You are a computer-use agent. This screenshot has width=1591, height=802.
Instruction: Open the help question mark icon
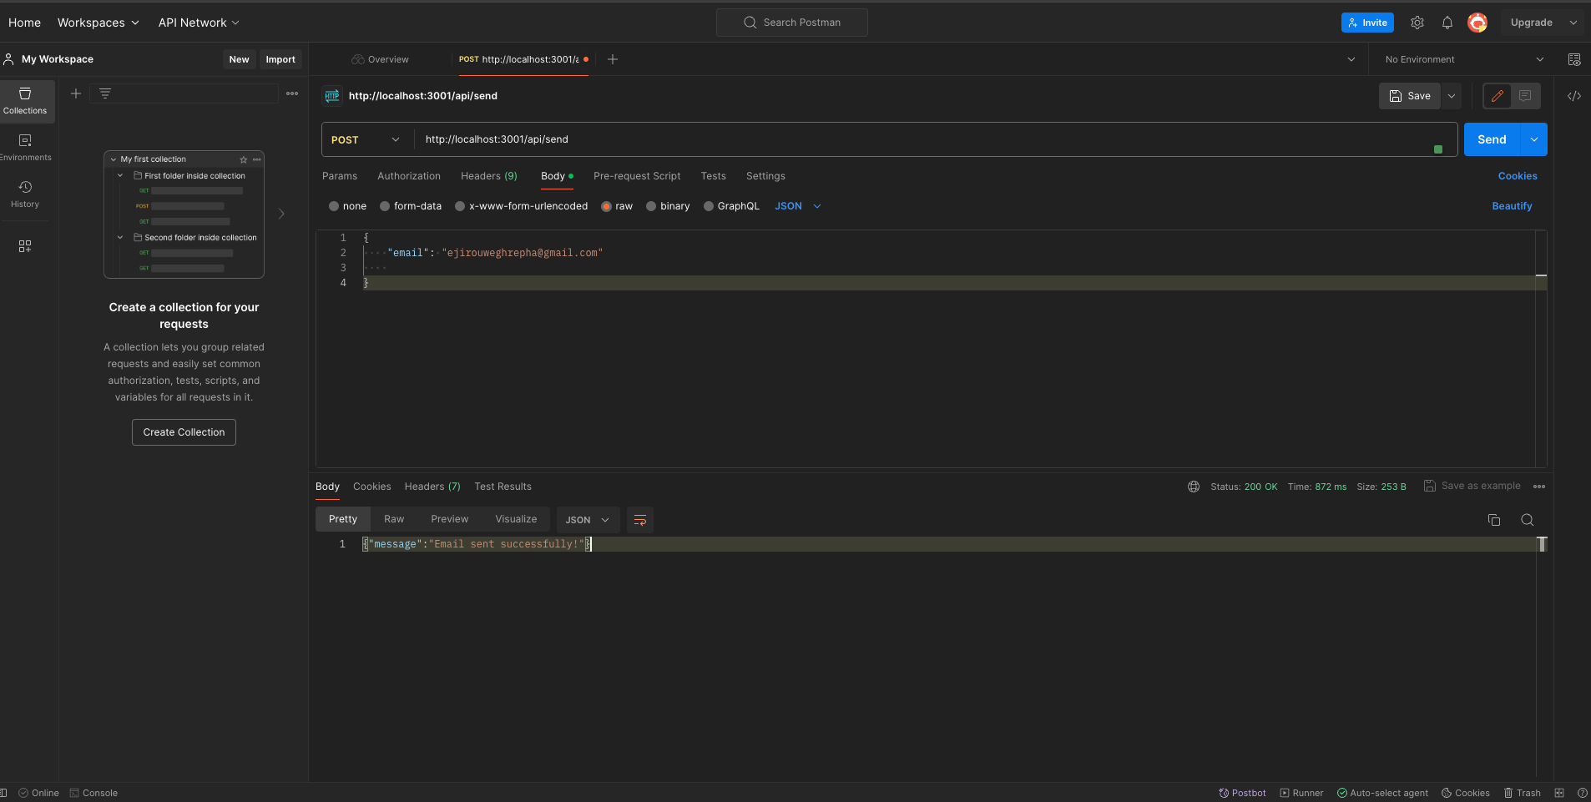pos(1582,793)
